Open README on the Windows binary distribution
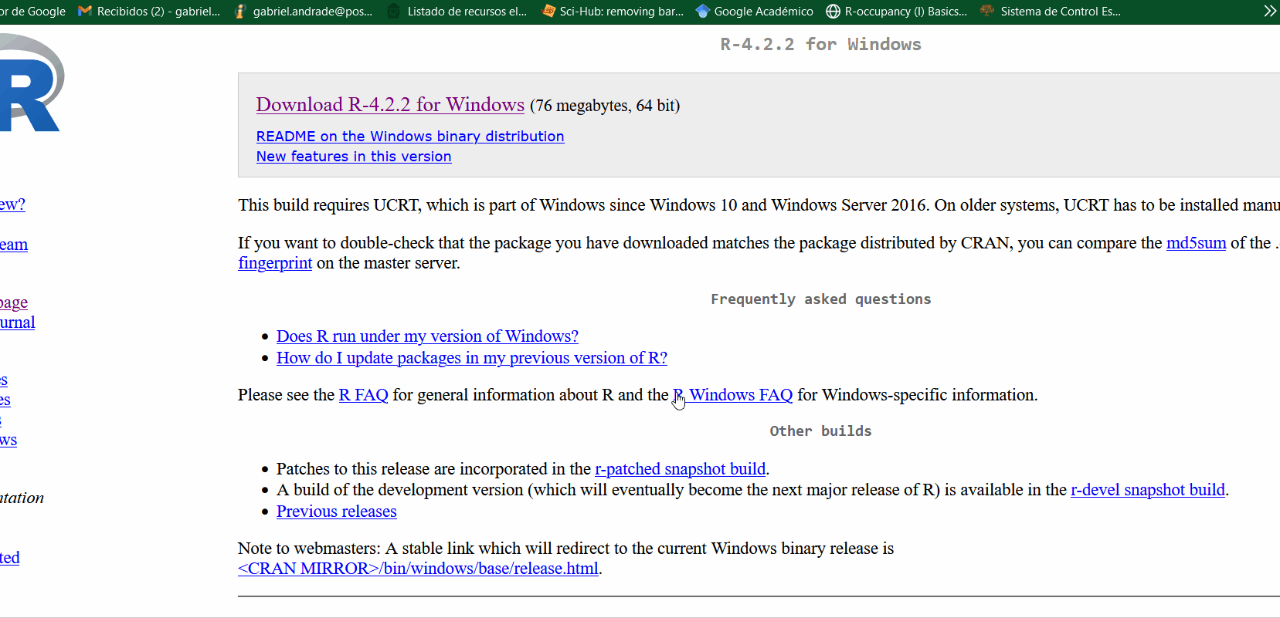1280x618 pixels. (x=410, y=137)
